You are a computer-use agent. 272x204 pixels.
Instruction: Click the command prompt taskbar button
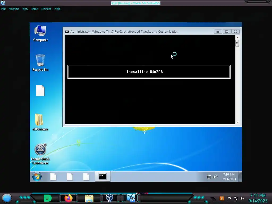(103, 176)
